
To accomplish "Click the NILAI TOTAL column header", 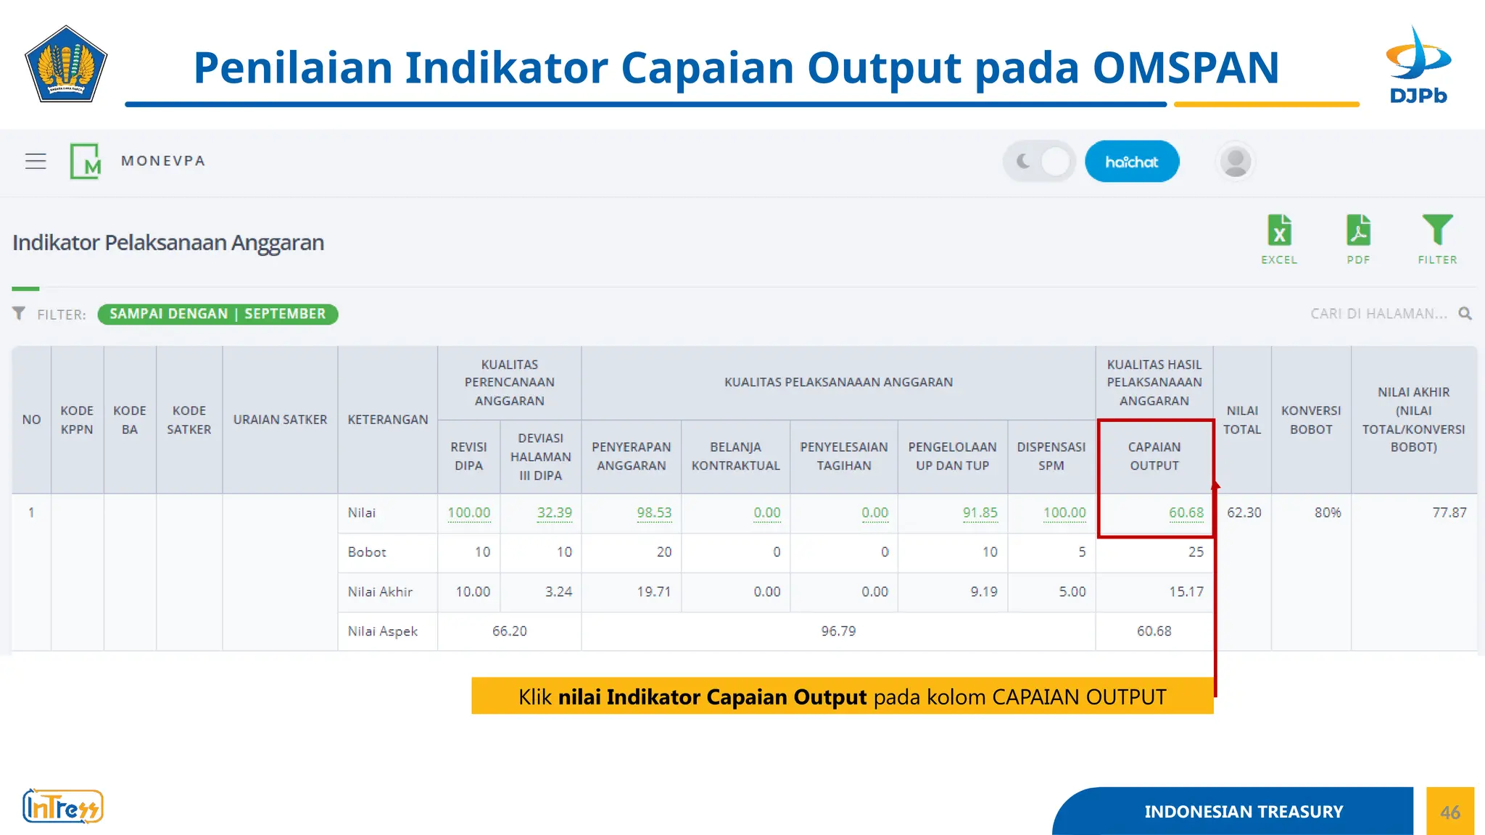I will [1242, 420].
